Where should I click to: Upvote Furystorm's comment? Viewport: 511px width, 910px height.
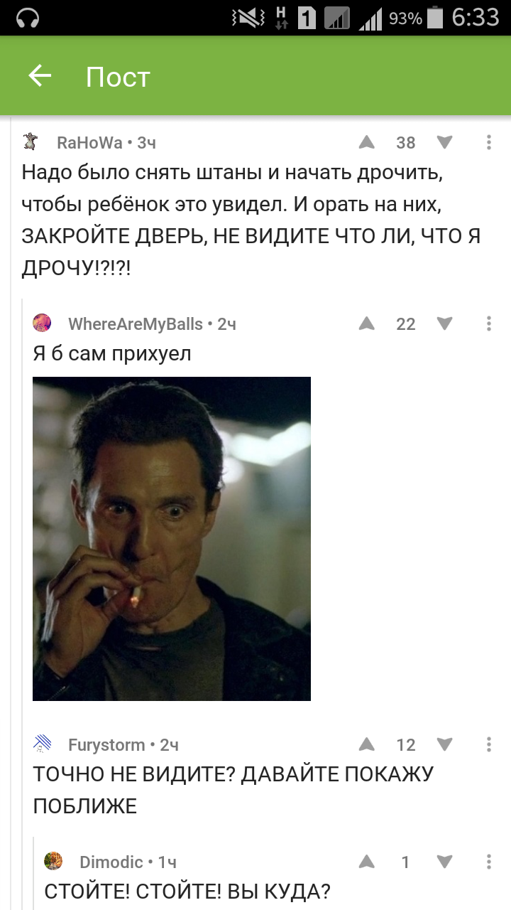click(366, 744)
